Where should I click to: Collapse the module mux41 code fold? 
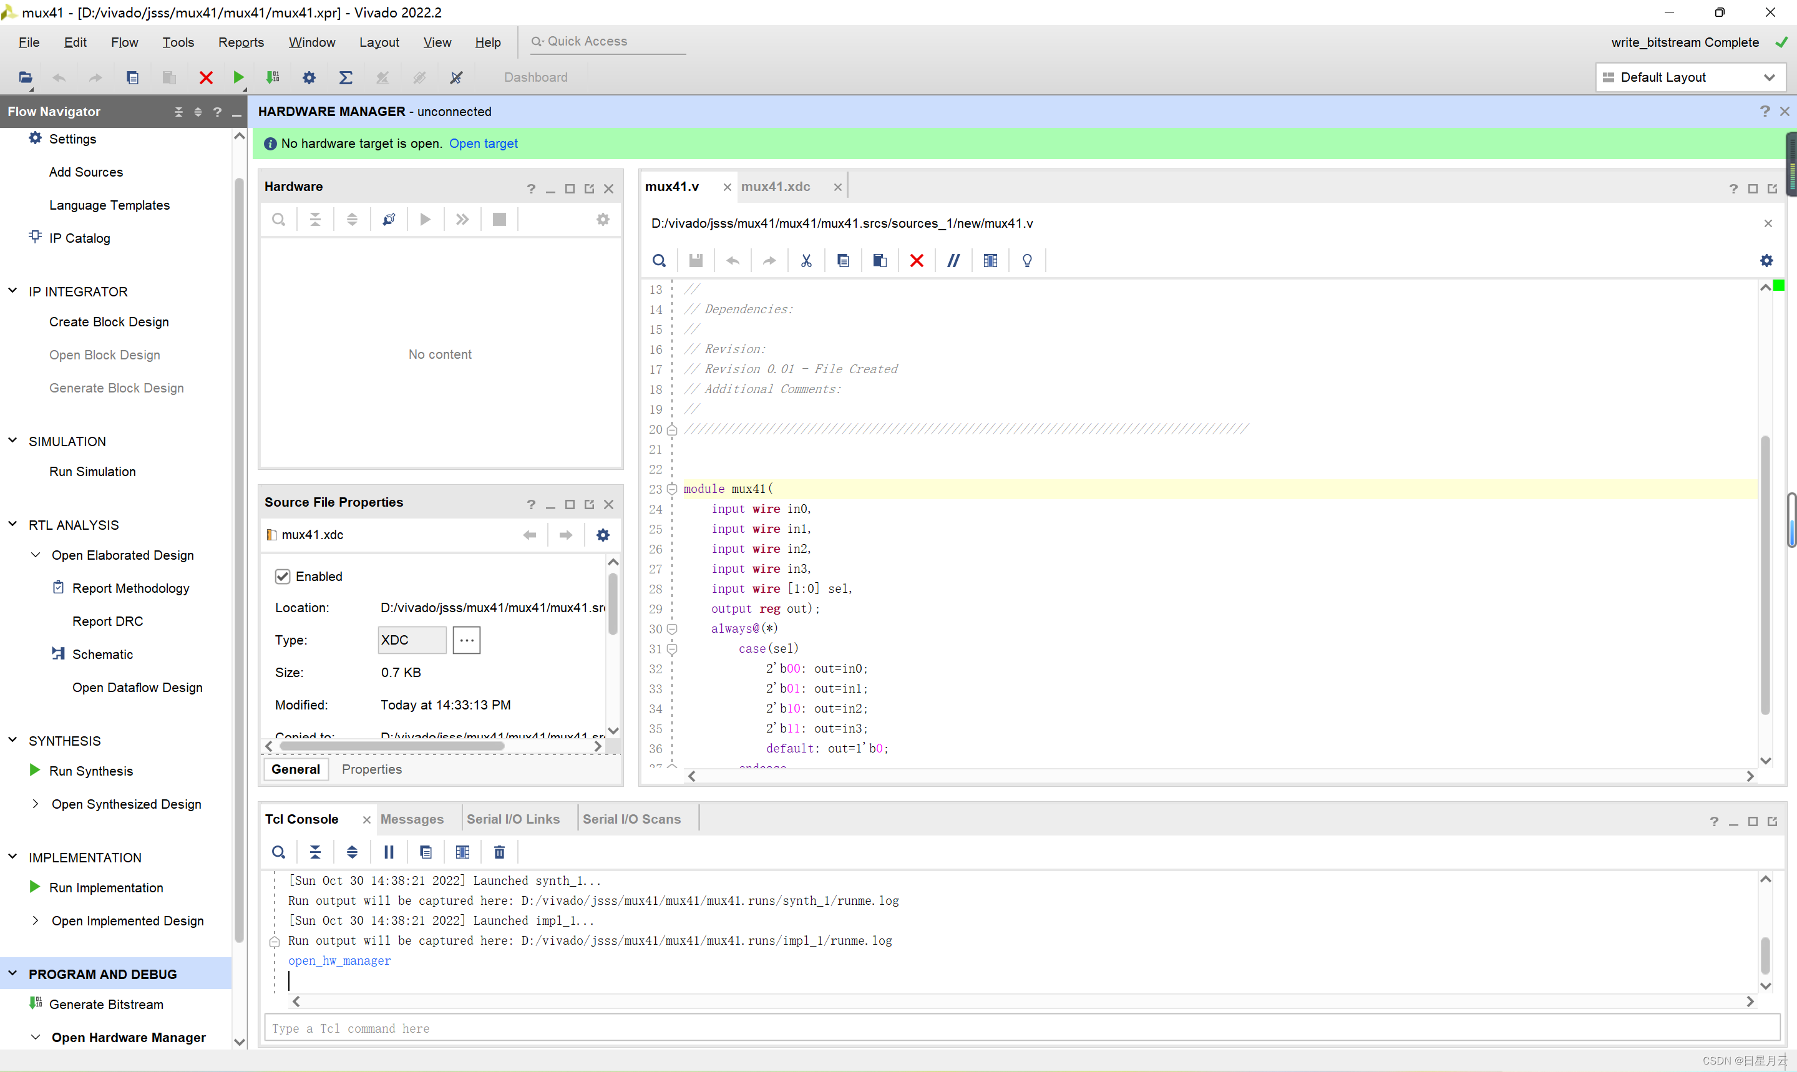click(672, 489)
